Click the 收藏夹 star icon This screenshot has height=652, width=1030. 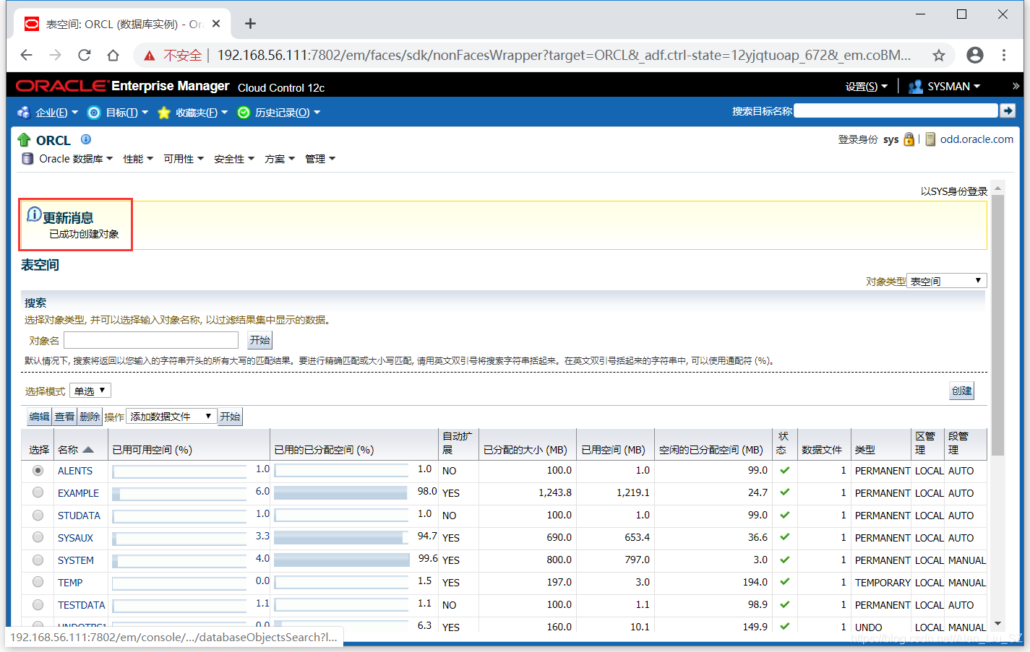click(164, 113)
